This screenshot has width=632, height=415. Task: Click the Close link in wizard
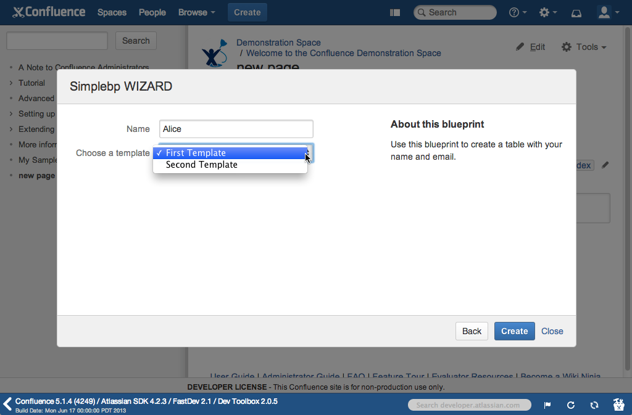pyautogui.click(x=552, y=331)
